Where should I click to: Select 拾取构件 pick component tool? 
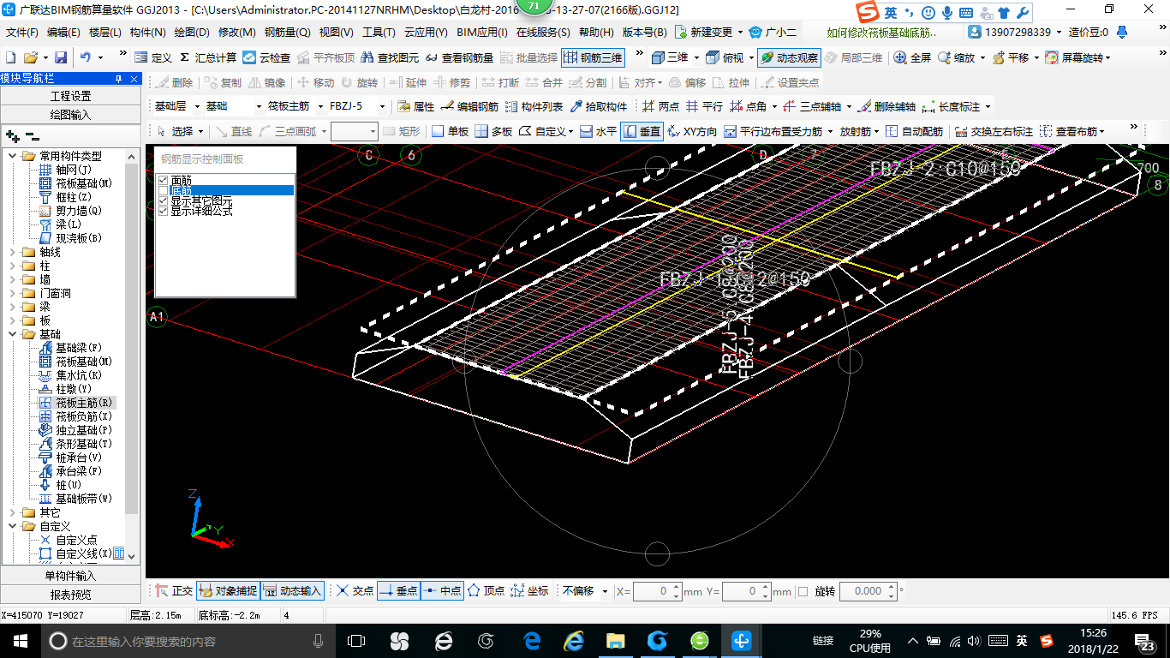(x=599, y=107)
